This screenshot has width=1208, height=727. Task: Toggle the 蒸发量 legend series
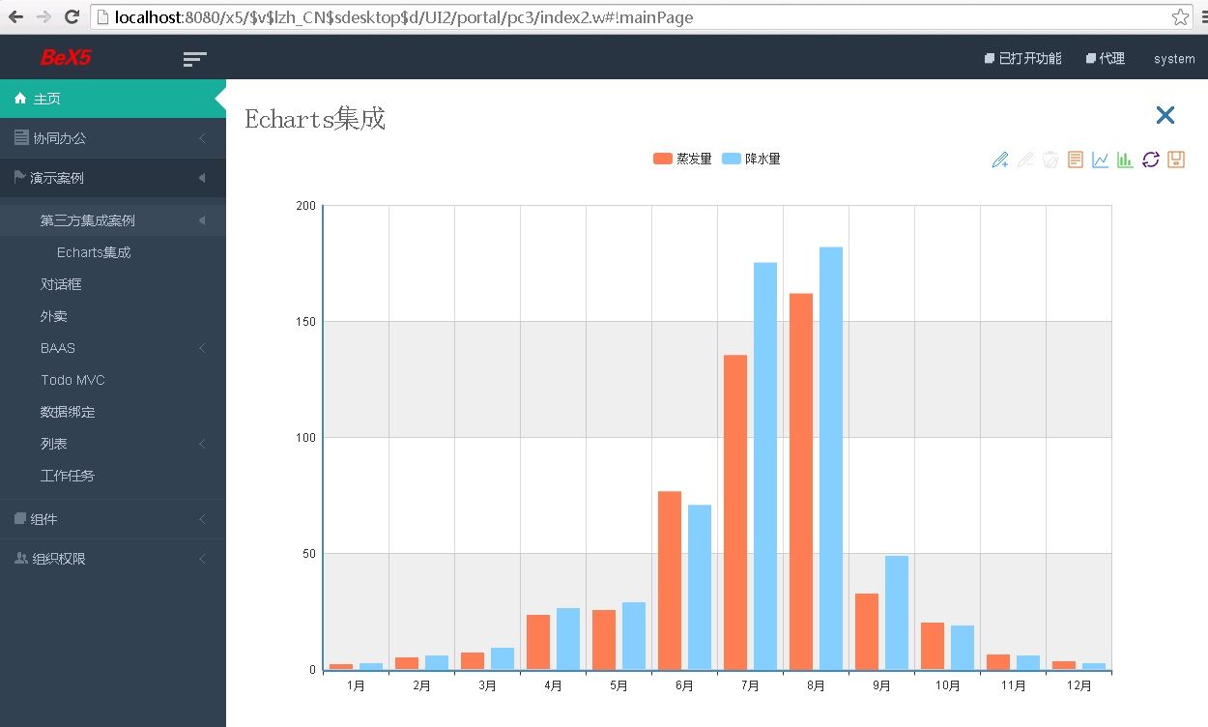pyautogui.click(x=682, y=160)
